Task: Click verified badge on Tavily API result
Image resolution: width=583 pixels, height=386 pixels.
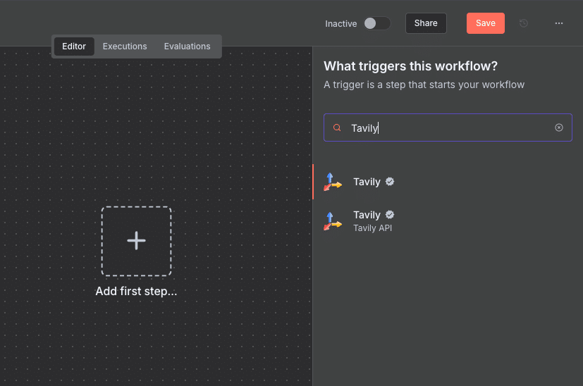Action: pos(390,215)
